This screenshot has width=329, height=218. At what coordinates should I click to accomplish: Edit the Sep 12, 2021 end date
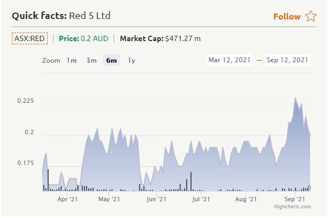(x=287, y=60)
